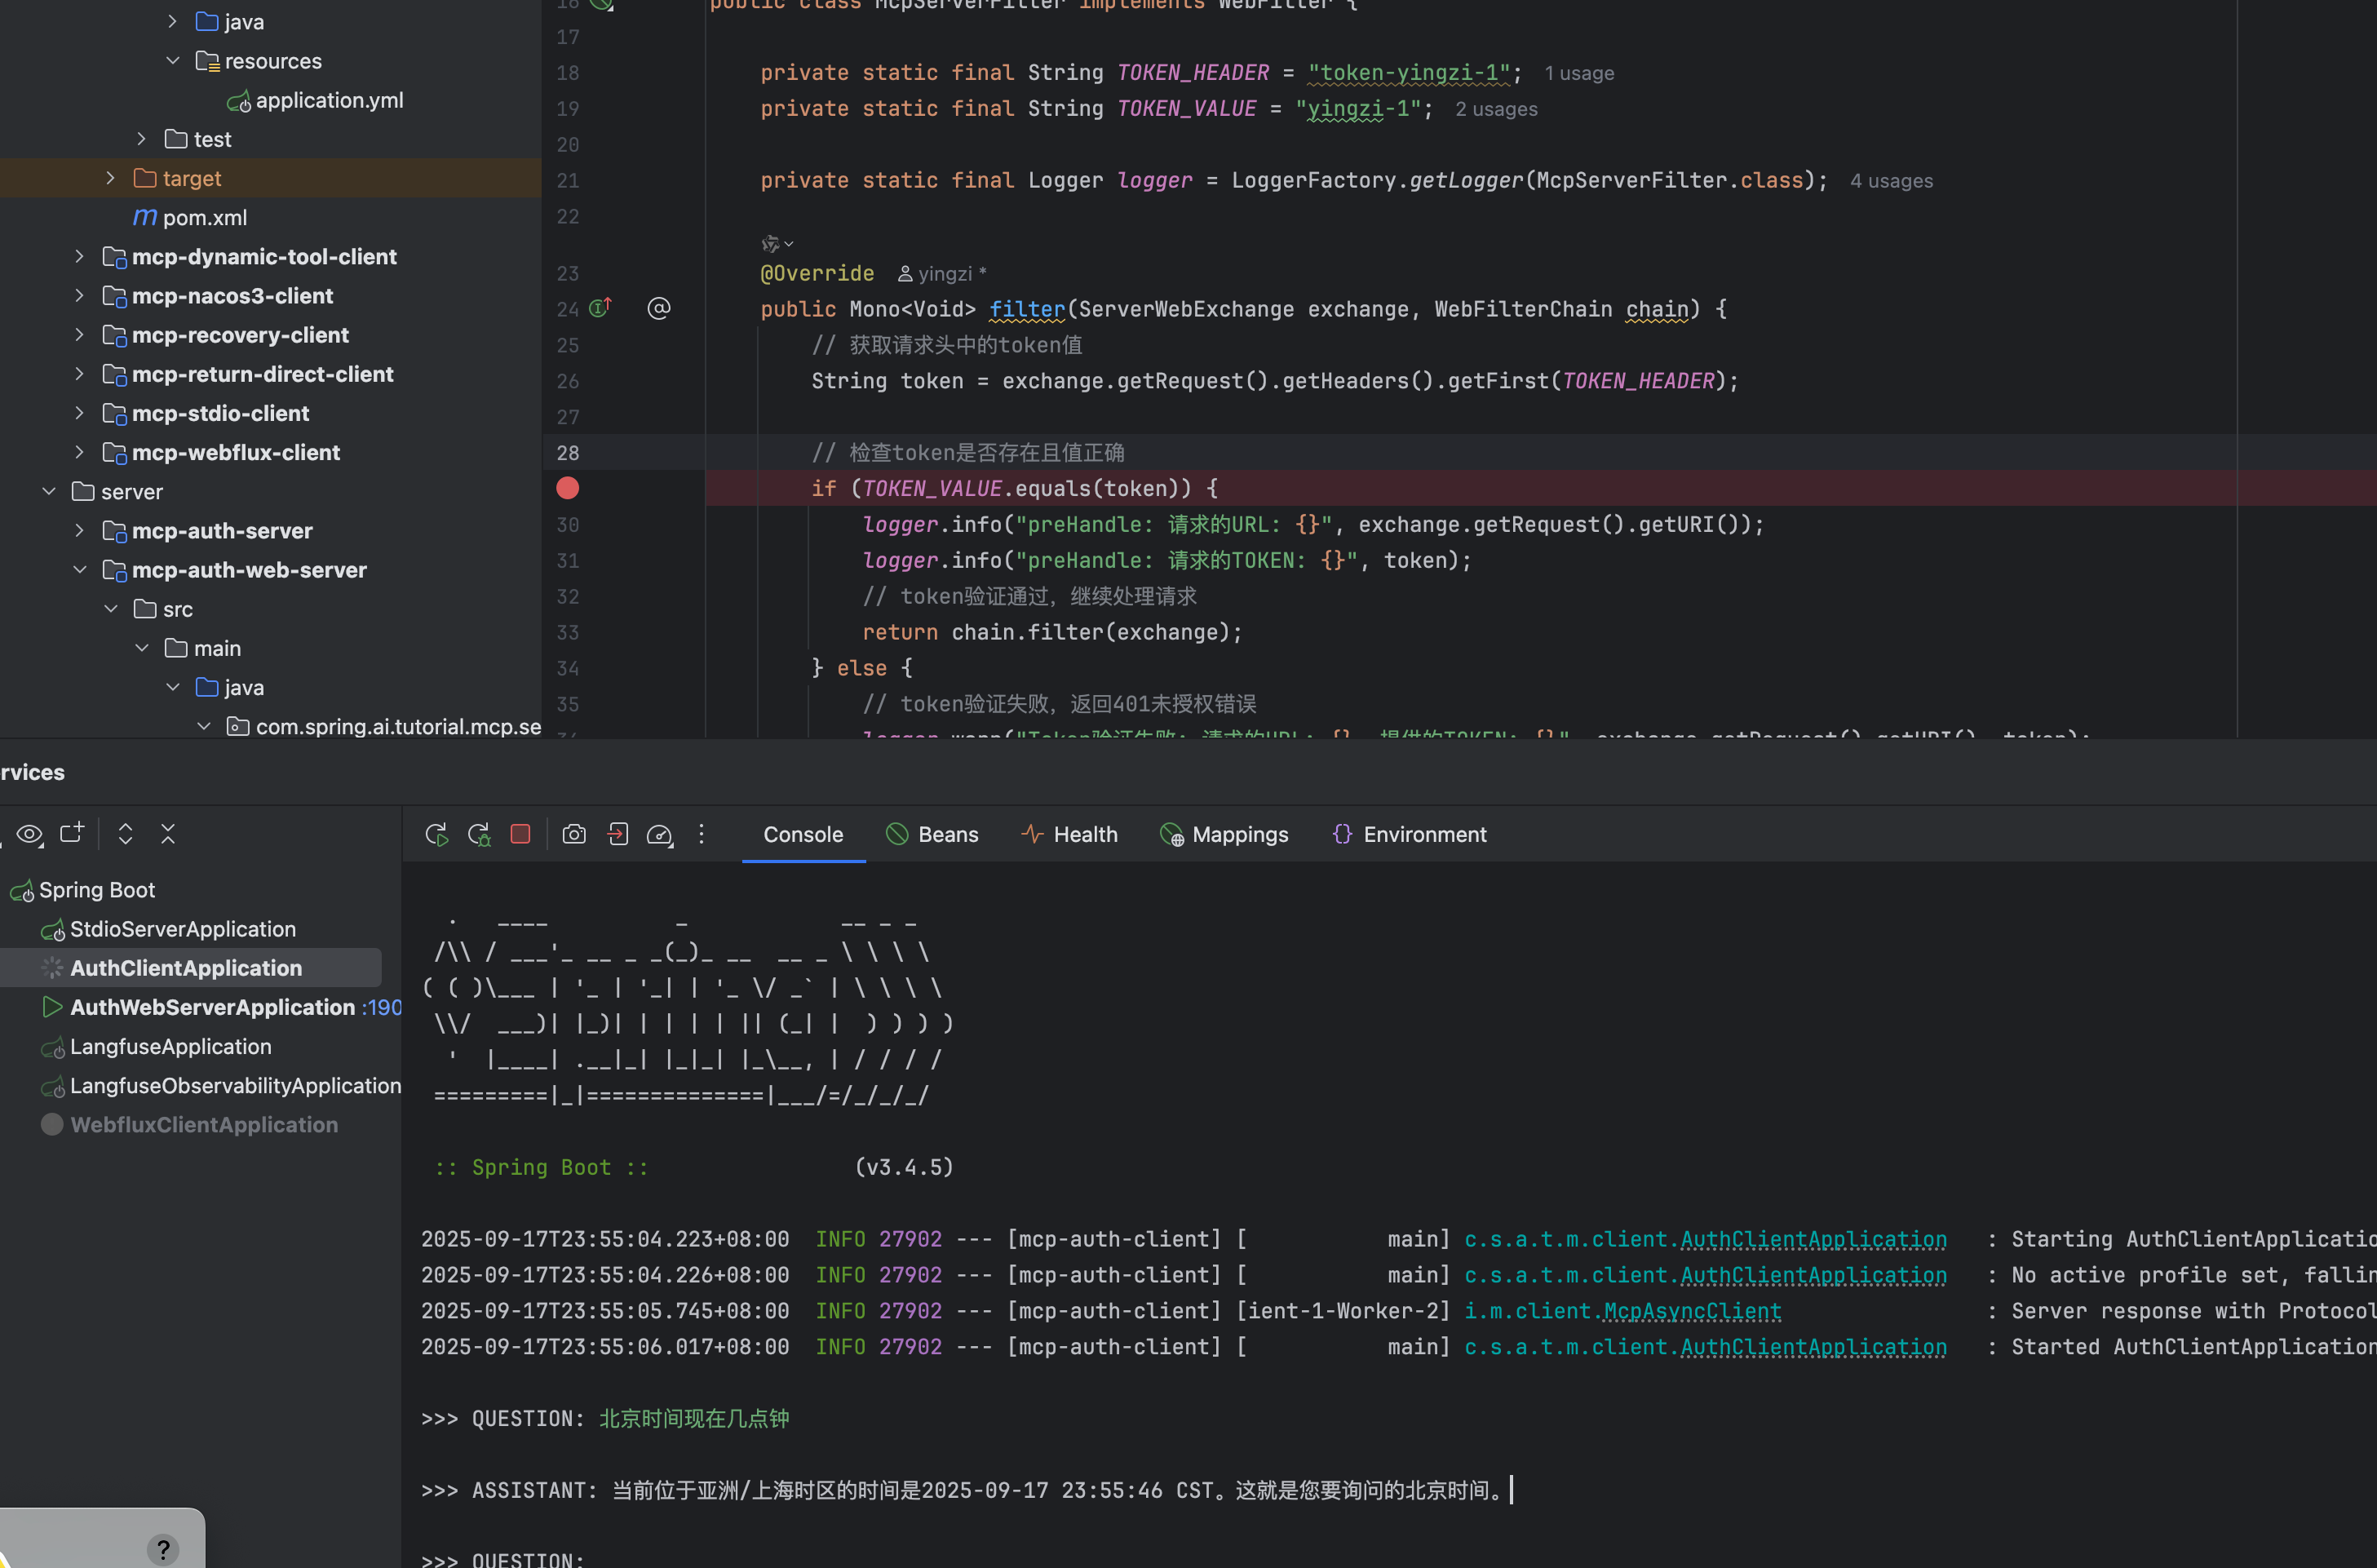This screenshot has width=2377, height=1568.
Task: Click the profiler gauge icon
Action: pos(660,834)
